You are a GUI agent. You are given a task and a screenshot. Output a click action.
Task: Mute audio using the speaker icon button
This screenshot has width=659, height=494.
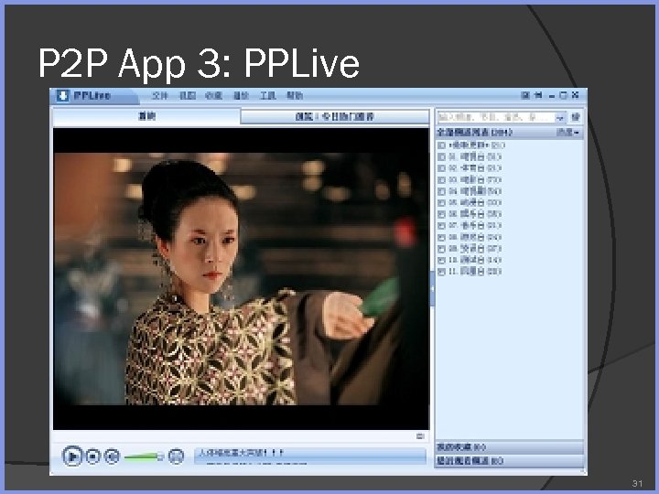point(112,456)
